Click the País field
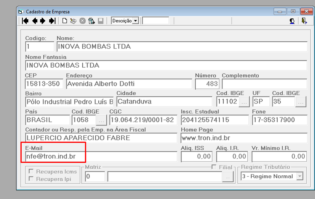The width and height of the screenshot is (315, 199). [48, 120]
